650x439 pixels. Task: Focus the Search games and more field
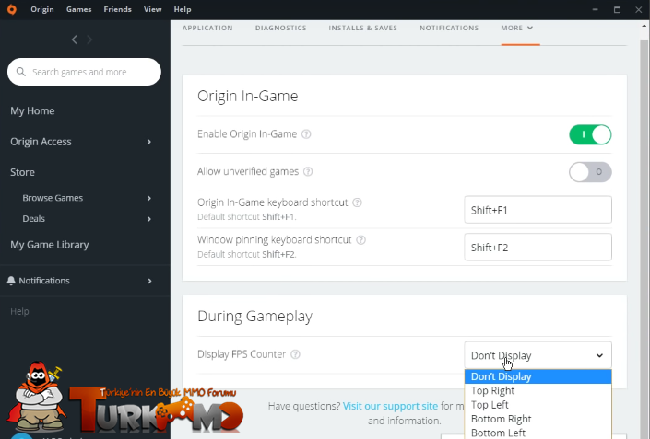point(84,72)
